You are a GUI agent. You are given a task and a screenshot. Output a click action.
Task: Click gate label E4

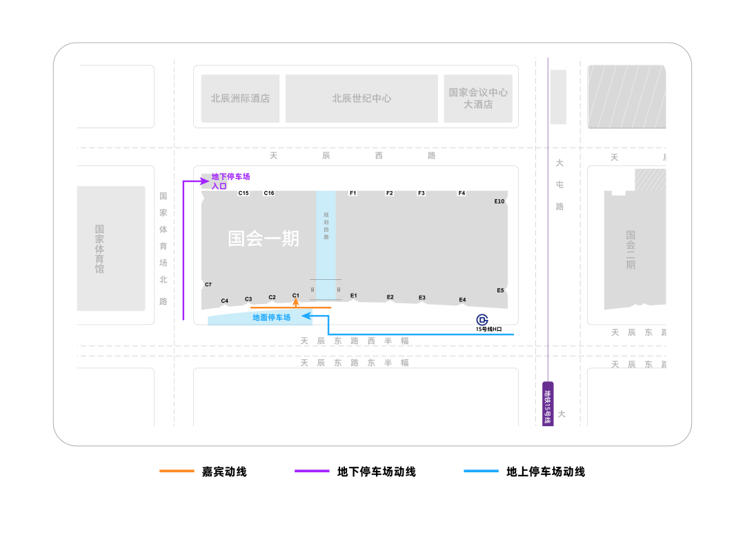tap(462, 300)
